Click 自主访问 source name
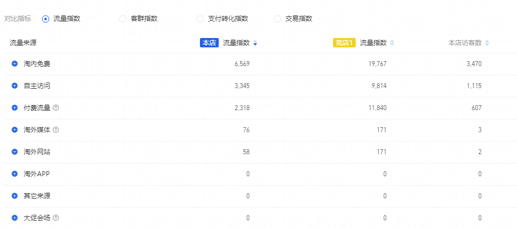The image size is (517, 228). coord(37,86)
